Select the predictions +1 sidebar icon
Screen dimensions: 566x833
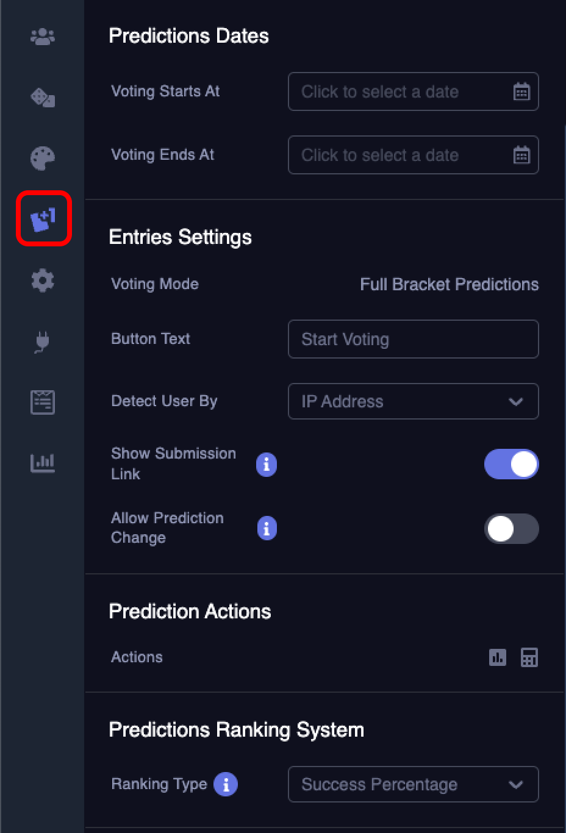(x=43, y=219)
